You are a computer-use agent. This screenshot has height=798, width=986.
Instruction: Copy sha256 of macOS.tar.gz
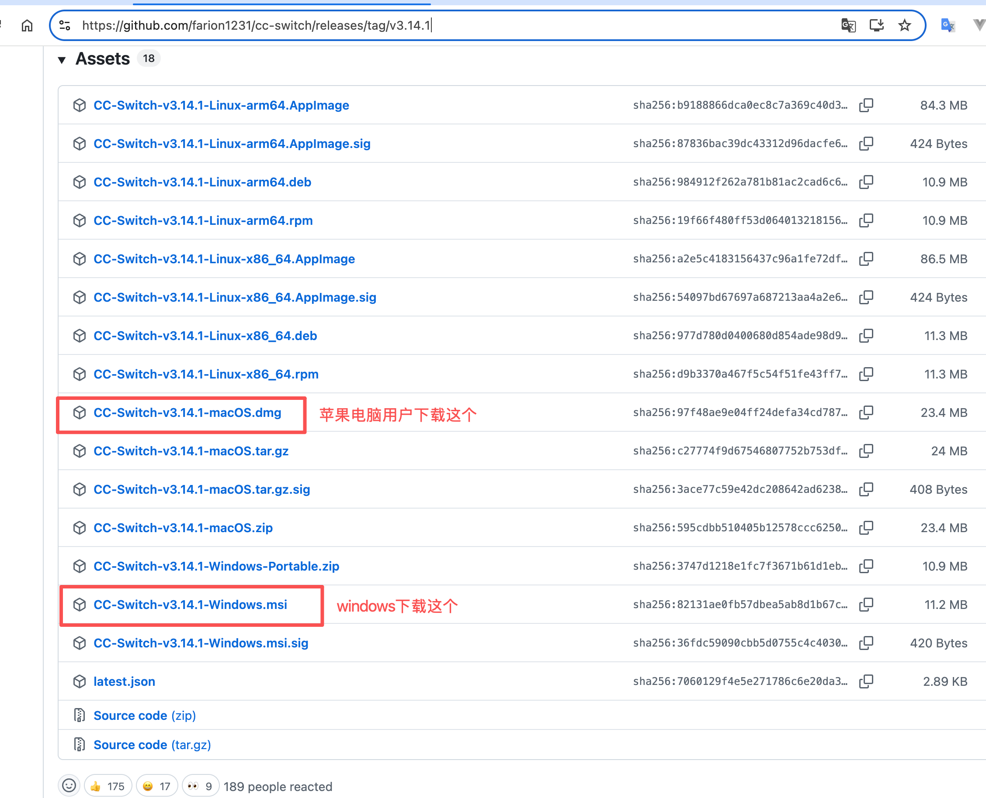coord(866,451)
